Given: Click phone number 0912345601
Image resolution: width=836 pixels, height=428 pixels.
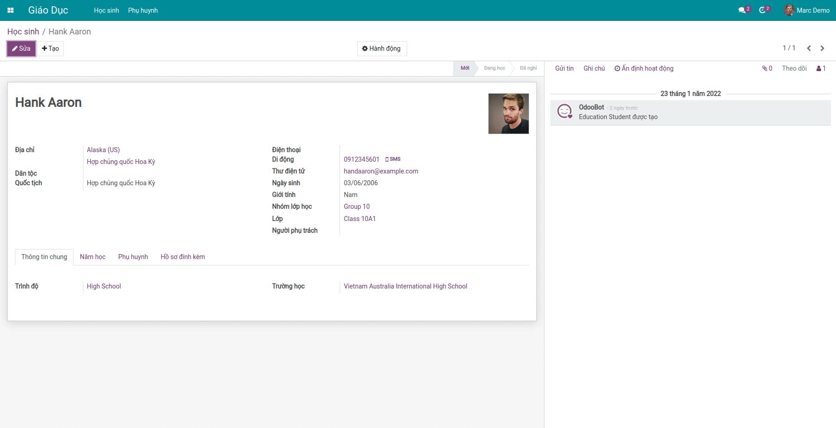Looking at the screenshot, I should (361, 159).
